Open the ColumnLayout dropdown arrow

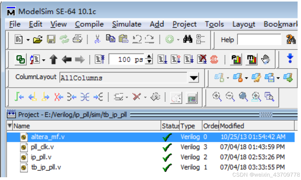(x=194, y=78)
